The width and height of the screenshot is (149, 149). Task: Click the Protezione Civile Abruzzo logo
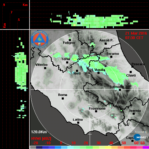tap(40, 39)
